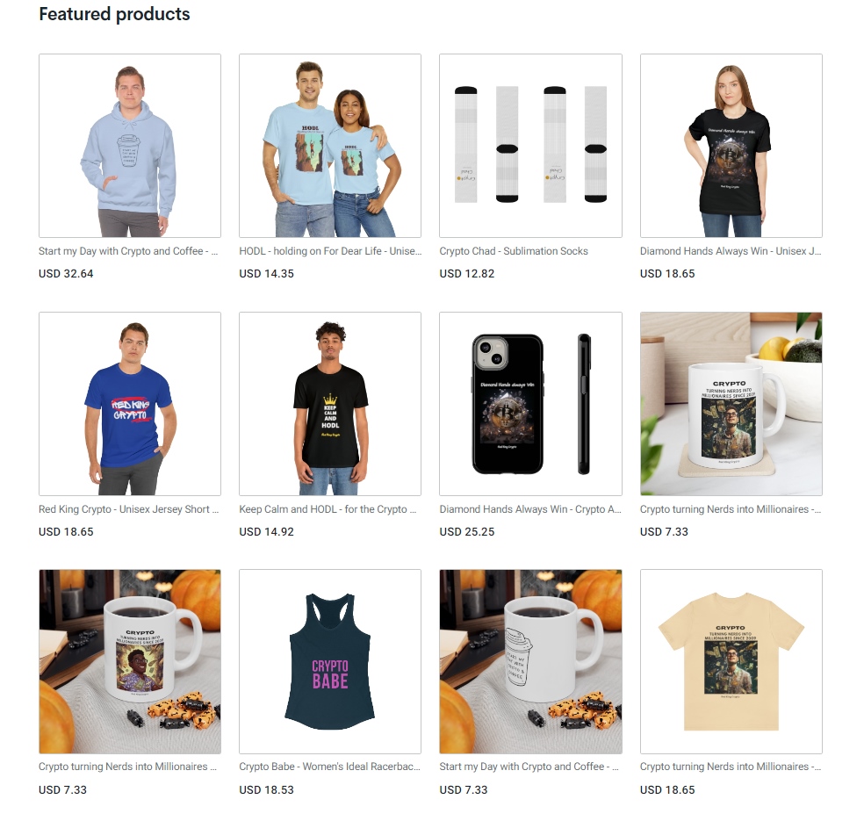Select the Crypto Chad socks product image
Image resolution: width=864 pixels, height=821 pixels.
(530, 146)
